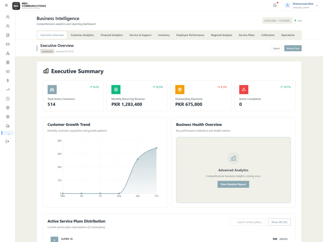Click the logout sidebar icon
The image size is (323, 242).
[8, 141]
